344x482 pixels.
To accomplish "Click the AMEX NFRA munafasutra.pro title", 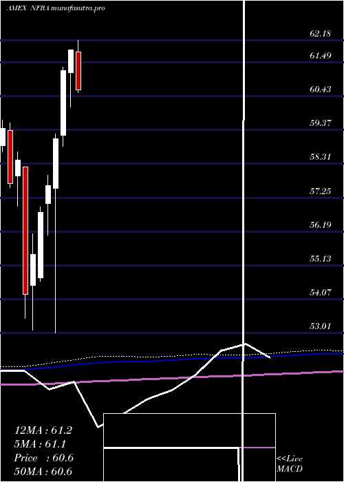I will pos(56,8).
